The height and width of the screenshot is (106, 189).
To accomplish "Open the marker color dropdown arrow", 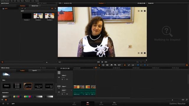I will pos(148,65).
